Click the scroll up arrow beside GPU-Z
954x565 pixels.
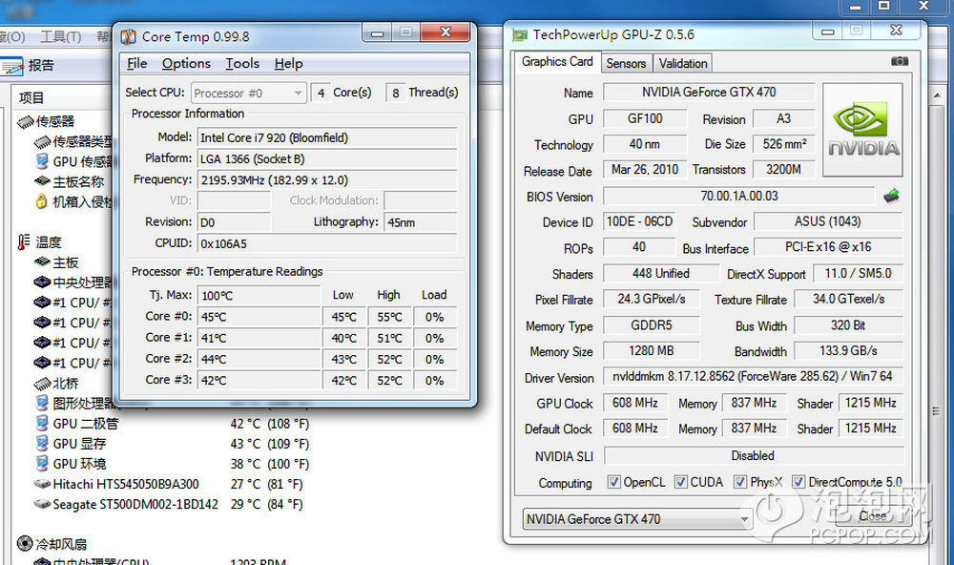pos(937,95)
